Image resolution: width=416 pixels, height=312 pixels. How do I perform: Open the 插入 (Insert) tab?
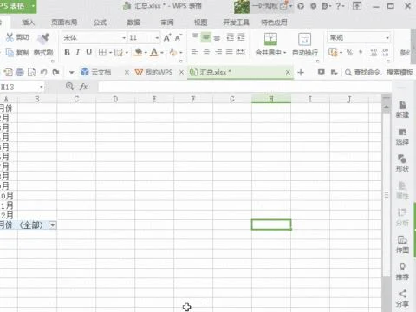pyautogui.click(x=29, y=23)
